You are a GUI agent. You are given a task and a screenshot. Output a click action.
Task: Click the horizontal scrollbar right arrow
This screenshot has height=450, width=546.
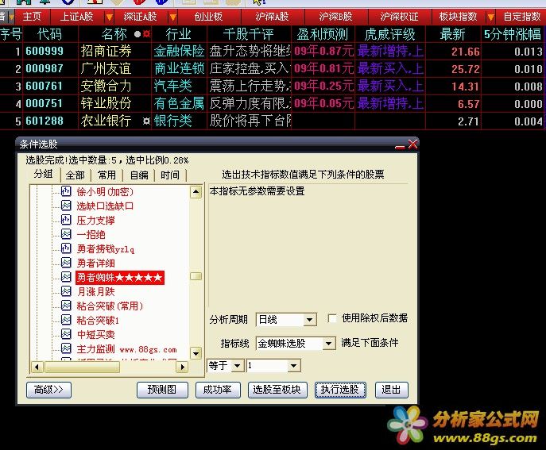tap(182, 367)
